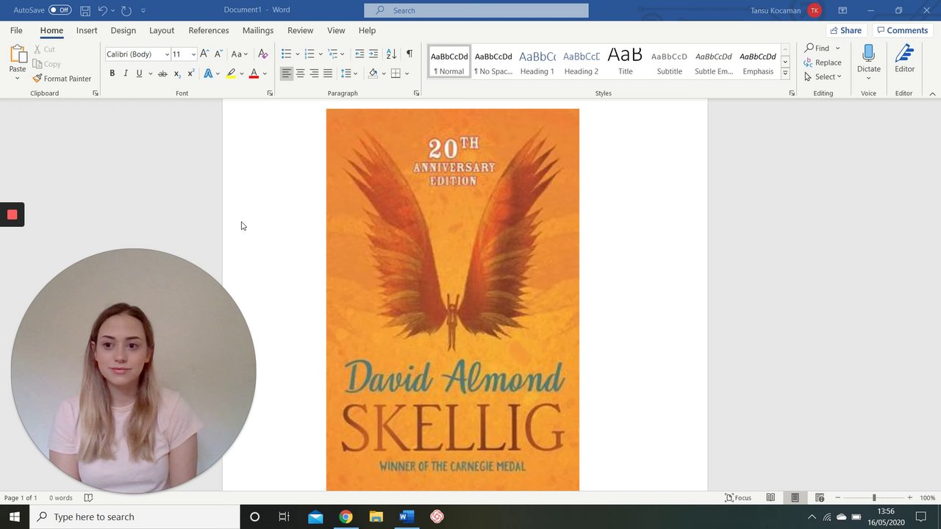Open the Editor pane
Viewport: 941px width, 529px height.
(x=904, y=59)
